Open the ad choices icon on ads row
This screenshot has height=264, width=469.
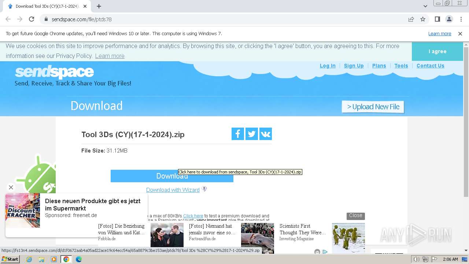(325, 252)
